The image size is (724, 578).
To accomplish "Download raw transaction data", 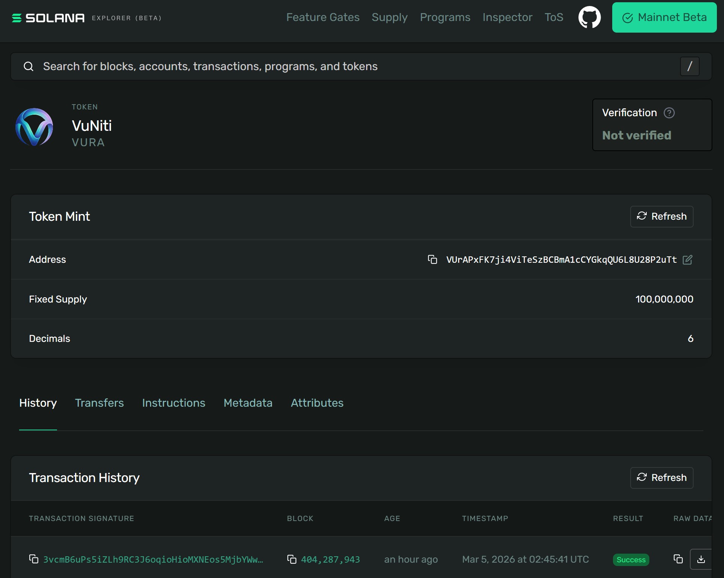I will coord(701,560).
